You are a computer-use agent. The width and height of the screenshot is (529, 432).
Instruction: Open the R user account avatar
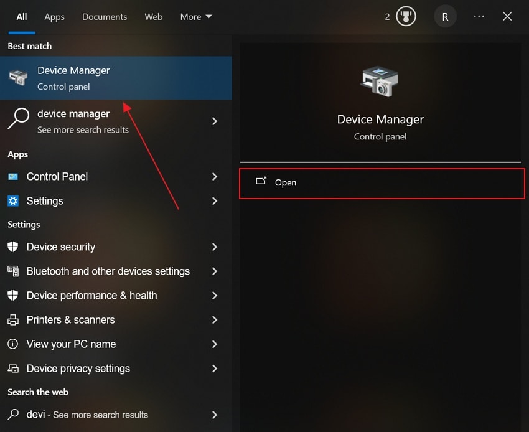coord(445,17)
